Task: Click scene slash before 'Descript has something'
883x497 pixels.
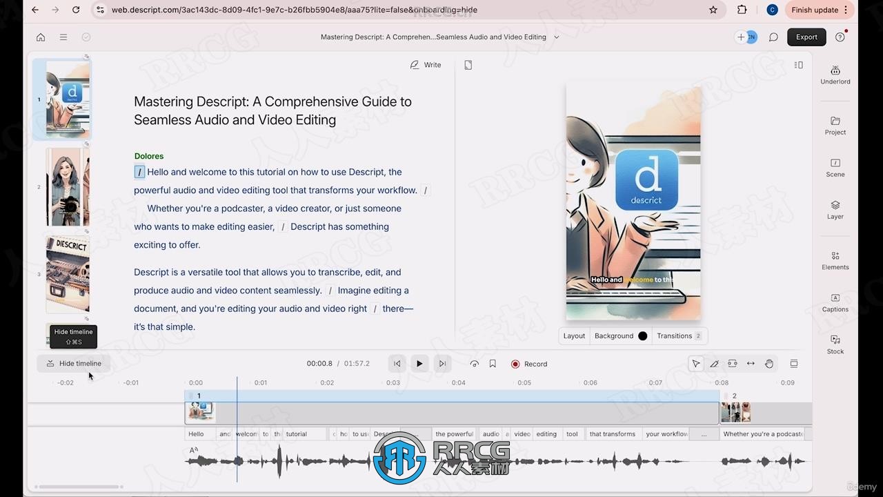Action: tap(283, 226)
